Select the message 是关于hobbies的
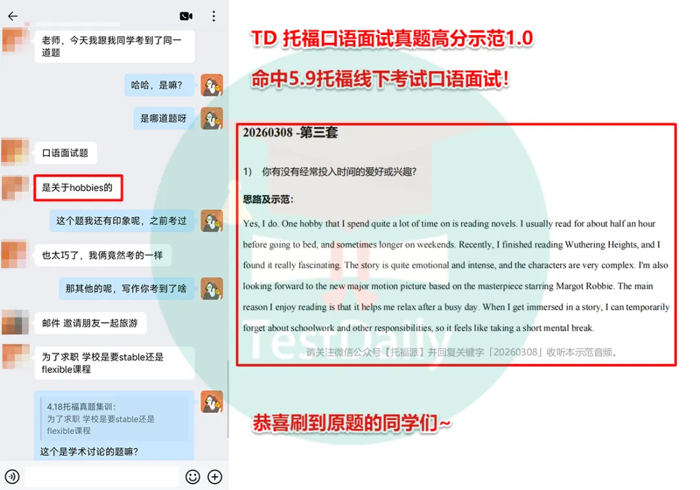The width and height of the screenshot is (700, 490). coord(78,187)
